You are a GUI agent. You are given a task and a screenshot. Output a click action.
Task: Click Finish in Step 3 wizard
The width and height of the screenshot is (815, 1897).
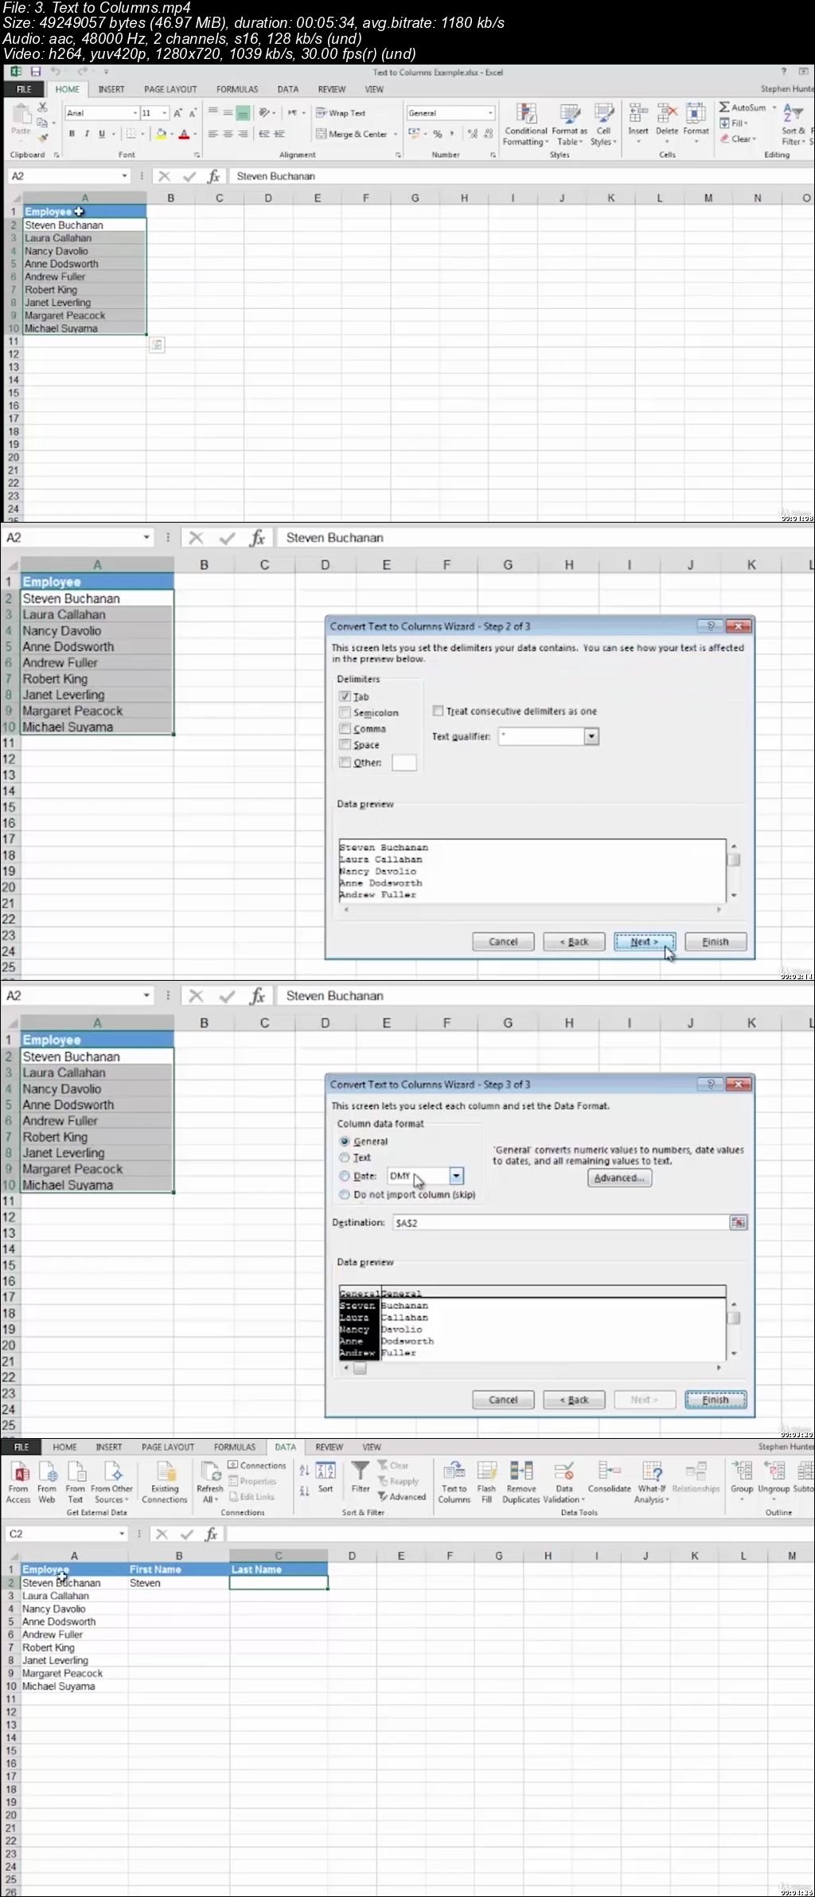click(716, 1400)
